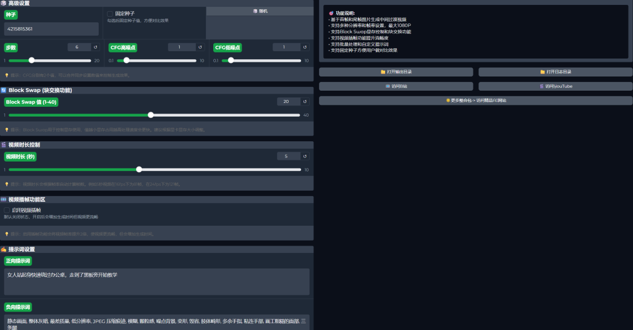
Task: Enable the 固定种子 checkbox
Action: coord(110,14)
